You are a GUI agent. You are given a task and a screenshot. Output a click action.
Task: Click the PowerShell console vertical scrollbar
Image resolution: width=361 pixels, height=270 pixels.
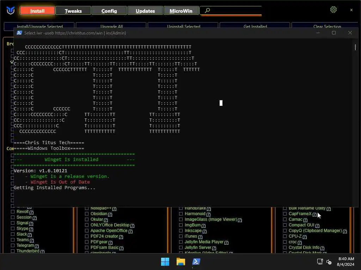355,47
